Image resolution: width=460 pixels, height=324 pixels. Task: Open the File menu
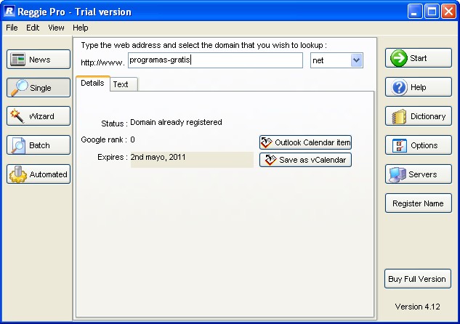click(x=12, y=28)
